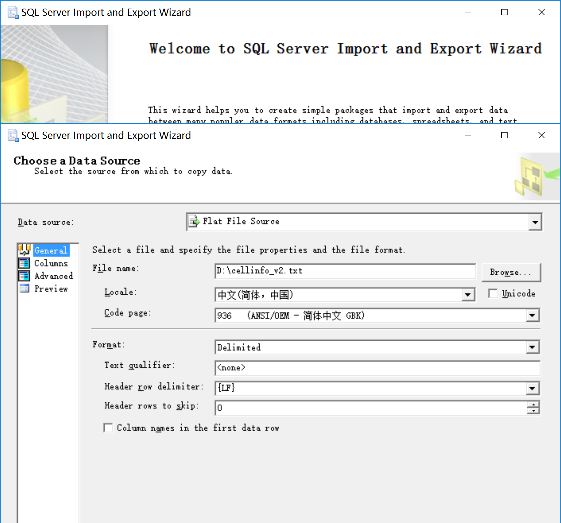Click the File name text field
The image size is (561, 523).
click(x=345, y=271)
